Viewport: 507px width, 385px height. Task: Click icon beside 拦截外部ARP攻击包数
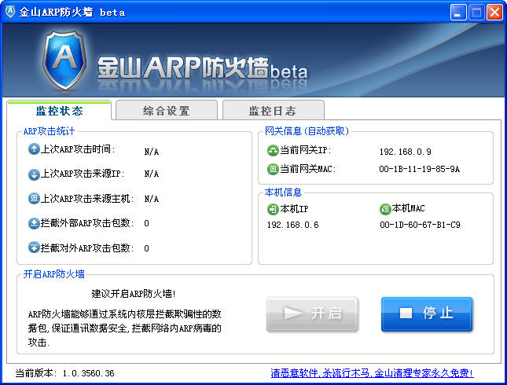34,223
